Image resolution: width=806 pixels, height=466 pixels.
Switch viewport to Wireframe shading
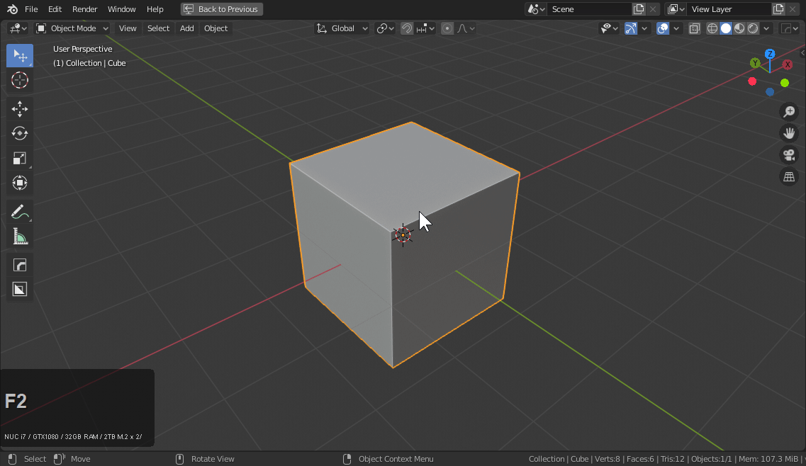coord(712,28)
